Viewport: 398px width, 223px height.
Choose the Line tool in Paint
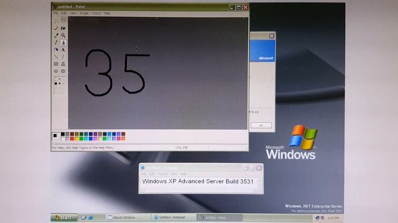[56, 57]
